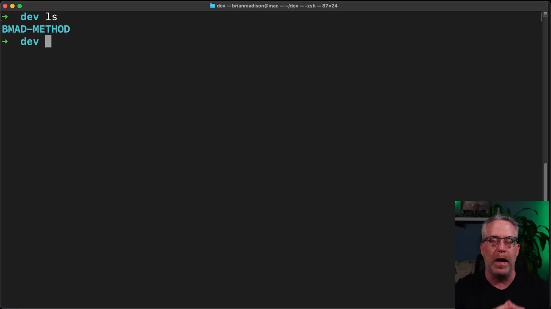Click the scrollbar thumb on right edge
This screenshot has width=551, height=309.
coord(546,182)
